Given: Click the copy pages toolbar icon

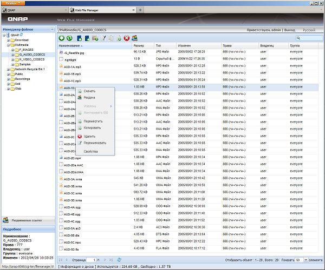Looking at the screenshot, I should pyautogui.click(x=111, y=38).
